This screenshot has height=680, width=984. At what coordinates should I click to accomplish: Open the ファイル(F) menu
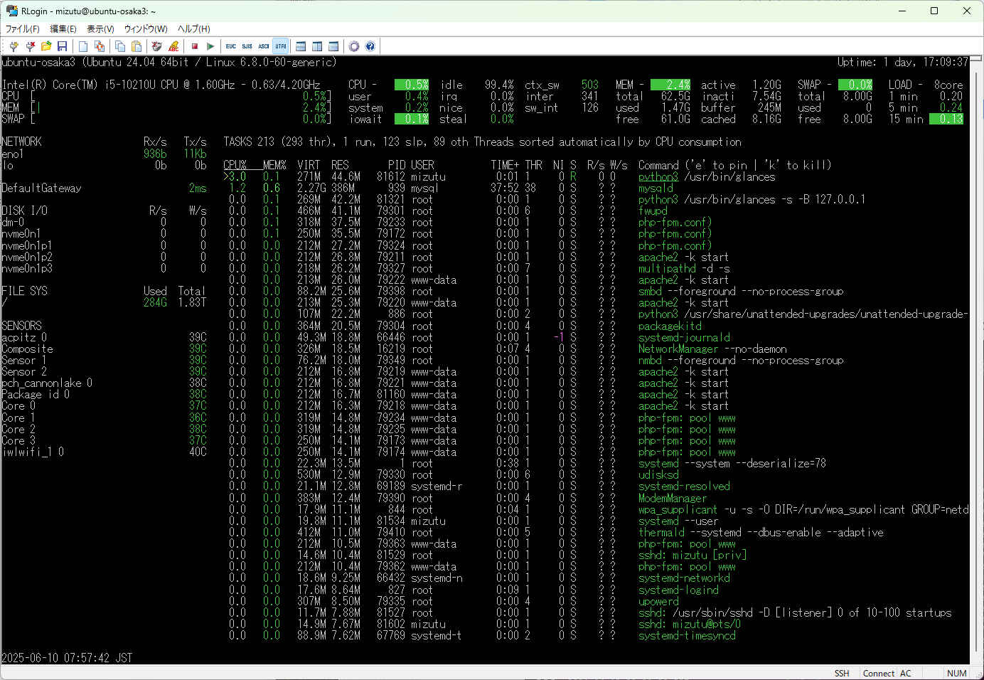pos(23,28)
